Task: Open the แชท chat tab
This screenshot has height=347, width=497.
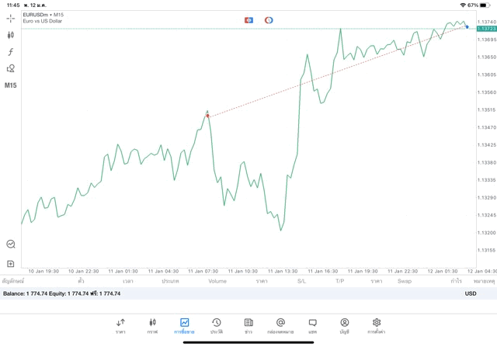Action: point(312,325)
